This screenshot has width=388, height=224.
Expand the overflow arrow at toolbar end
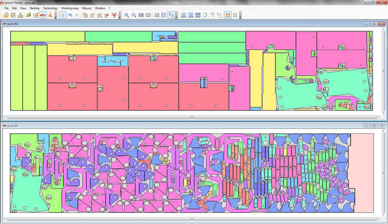(x=241, y=16)
